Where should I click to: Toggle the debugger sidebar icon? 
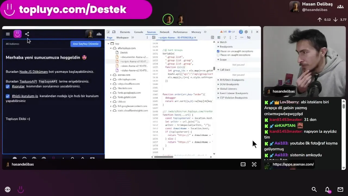tap(212, 38)
